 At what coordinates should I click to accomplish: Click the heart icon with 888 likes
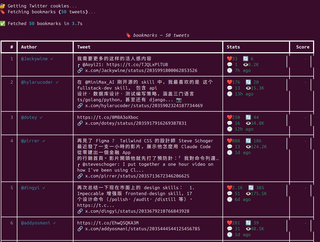click(x=229, y=141)
